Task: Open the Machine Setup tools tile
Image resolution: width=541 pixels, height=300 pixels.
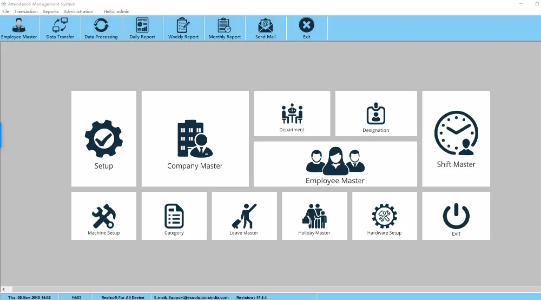Action: point(103,216)
